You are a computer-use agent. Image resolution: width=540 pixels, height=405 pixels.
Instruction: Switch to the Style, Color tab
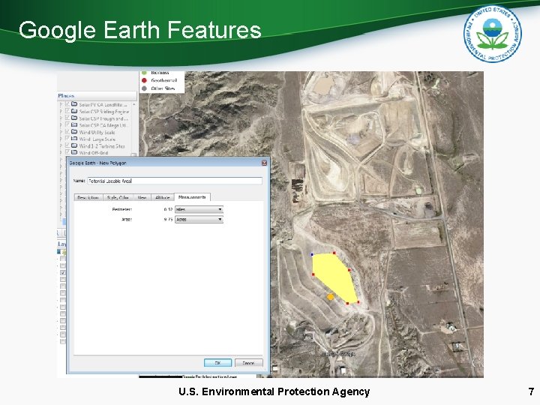click(x=118, y=197)
